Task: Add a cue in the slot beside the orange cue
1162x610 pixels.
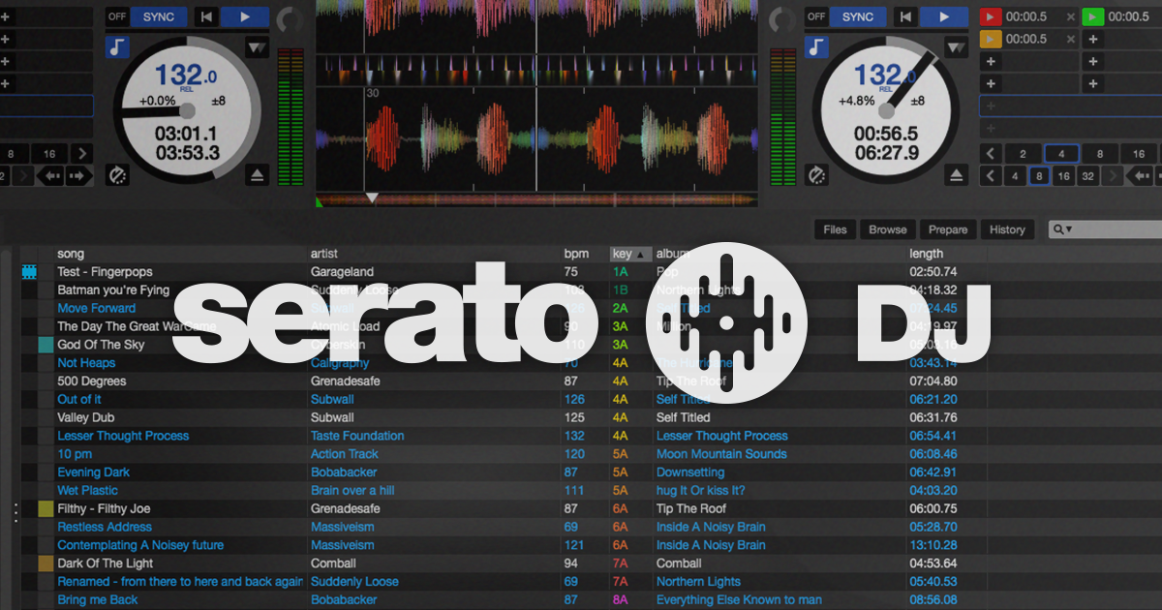Action: point(1093,39)
